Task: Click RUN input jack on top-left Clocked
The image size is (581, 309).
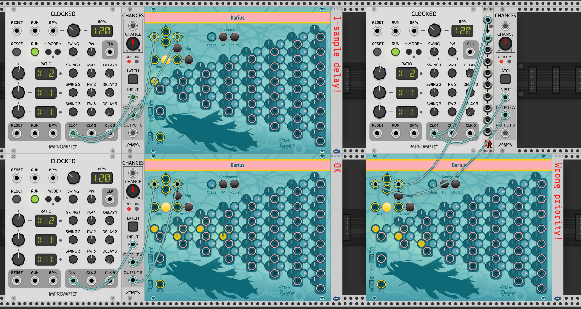Action: pyautogui.click(x=35, y=31)
